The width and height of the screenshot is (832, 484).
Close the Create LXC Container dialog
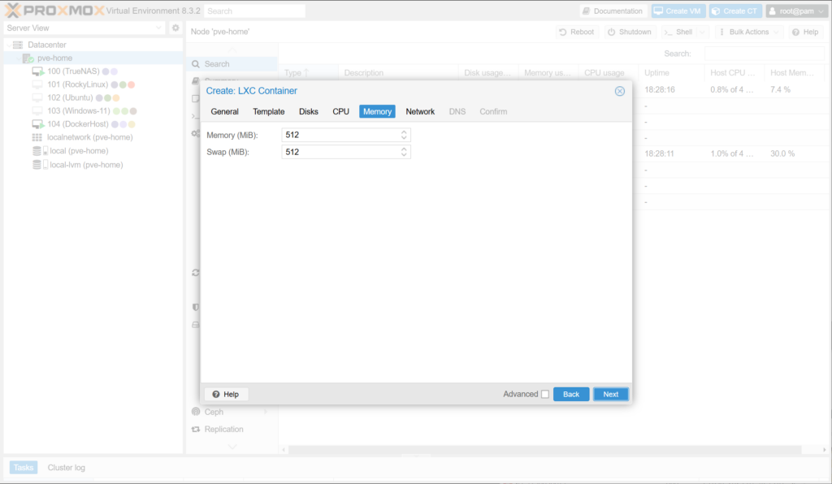620,91
